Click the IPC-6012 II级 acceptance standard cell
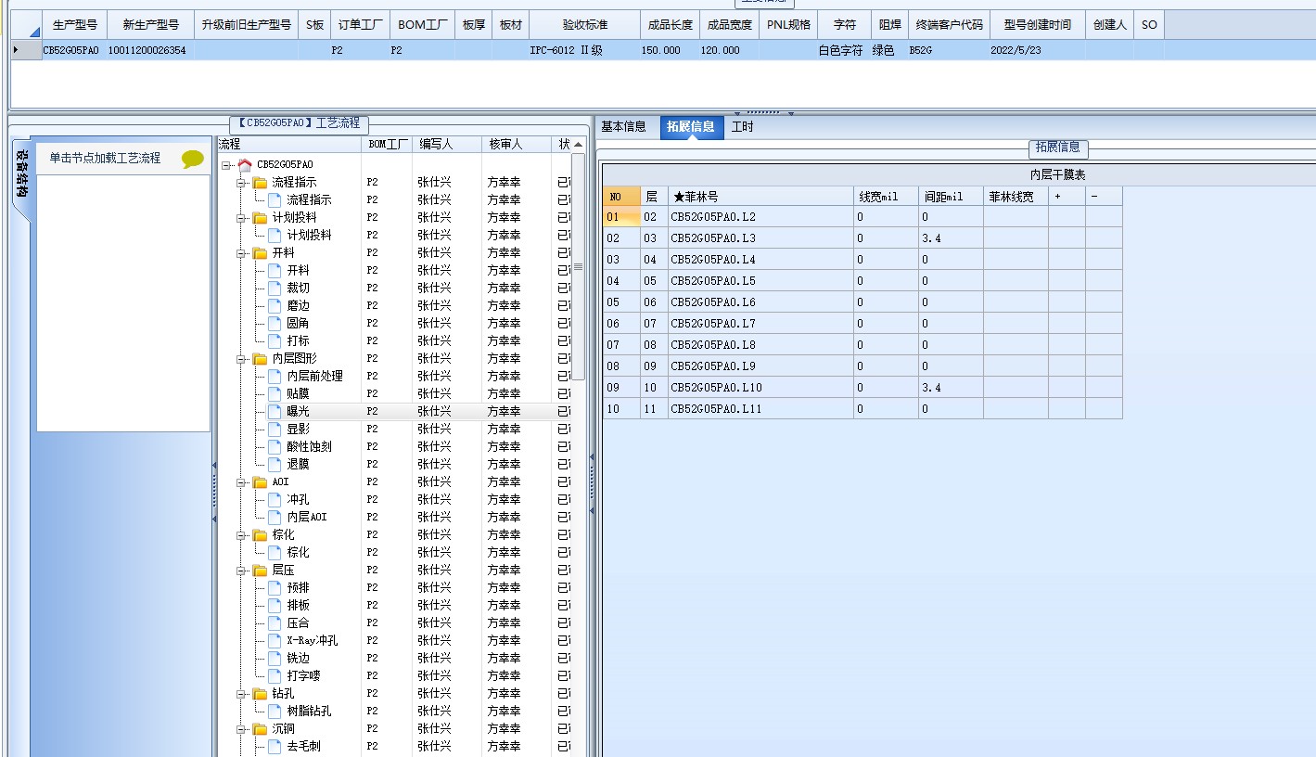The height and width of the screenshot is (757, 1316). pyautogui.click(x=584, y=50)
